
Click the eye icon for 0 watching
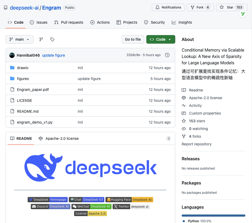click(183, 129)
